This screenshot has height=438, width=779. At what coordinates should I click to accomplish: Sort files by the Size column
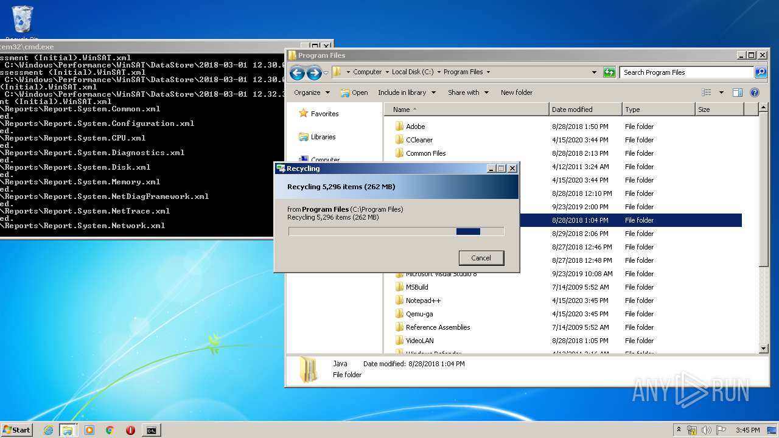tap(719, 109)
